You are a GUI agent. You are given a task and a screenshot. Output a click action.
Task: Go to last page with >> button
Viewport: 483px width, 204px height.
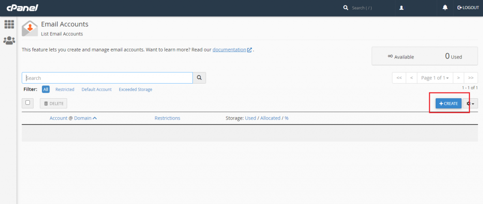tap(471, 78)
